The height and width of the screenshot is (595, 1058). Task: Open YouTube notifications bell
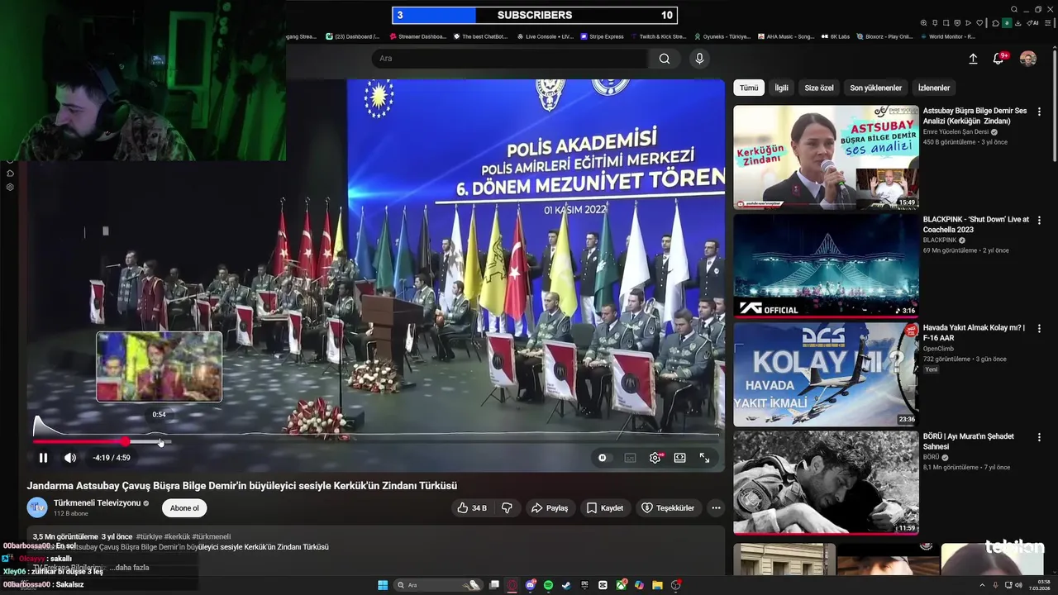[x=998, y=59]
